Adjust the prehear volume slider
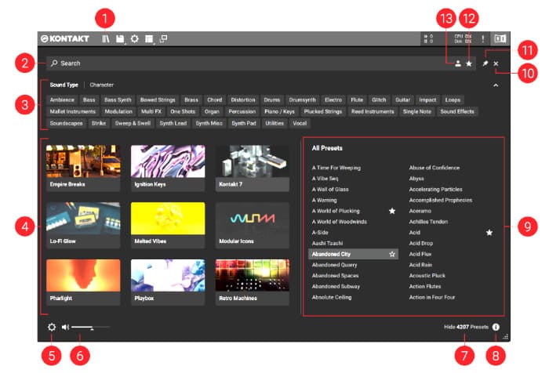The image size is (549, 373). click(x=91, y=328)
